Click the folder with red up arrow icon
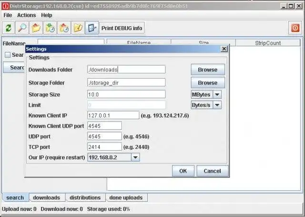 click(x=36, y=28)
